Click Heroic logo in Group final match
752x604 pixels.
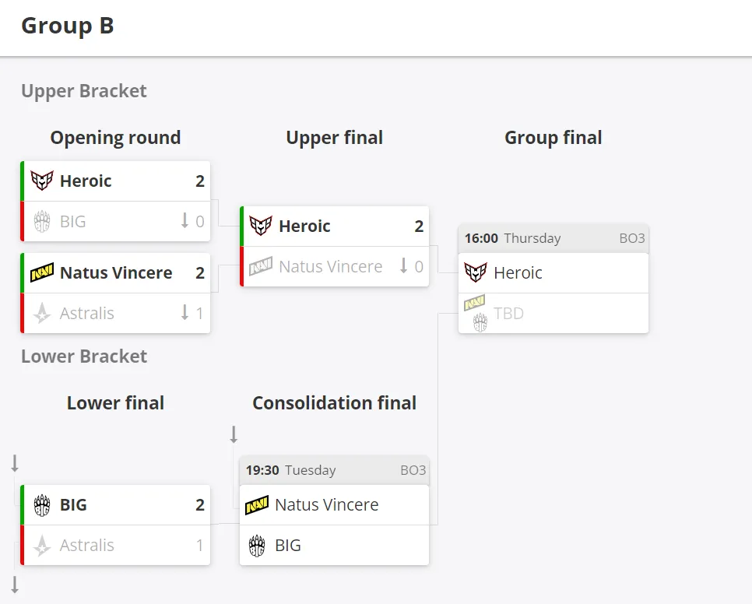coord(476,272)
